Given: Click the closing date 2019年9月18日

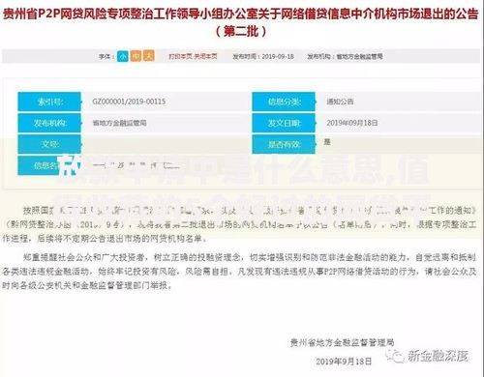Looking at the screenshot, I should (x=344, y=362).
